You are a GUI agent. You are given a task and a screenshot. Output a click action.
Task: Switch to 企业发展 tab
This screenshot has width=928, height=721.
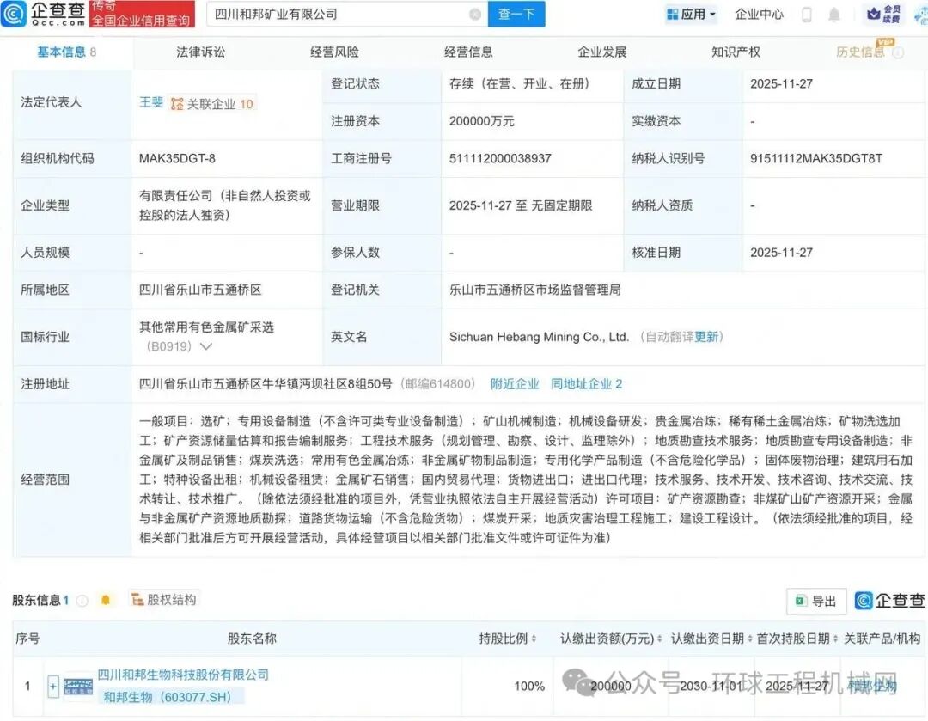coord(601,52)
